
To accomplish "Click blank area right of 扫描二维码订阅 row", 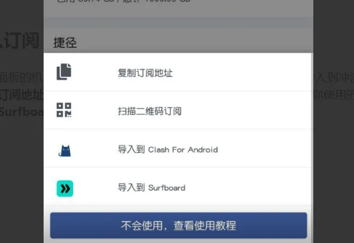I will pos(246,110).
